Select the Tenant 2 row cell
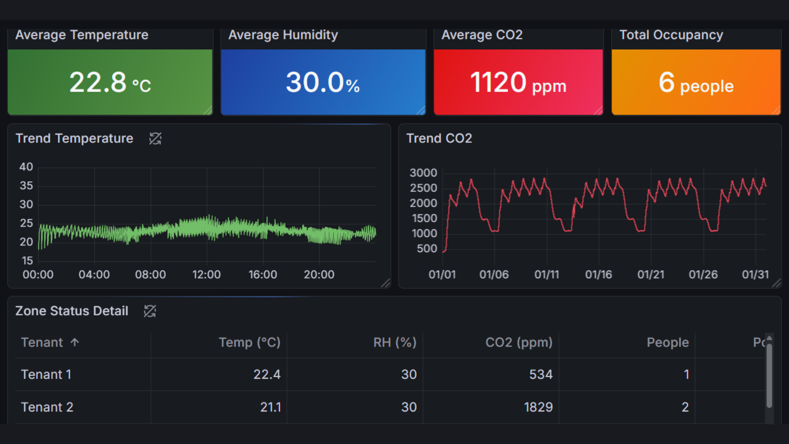 [47, 407]
